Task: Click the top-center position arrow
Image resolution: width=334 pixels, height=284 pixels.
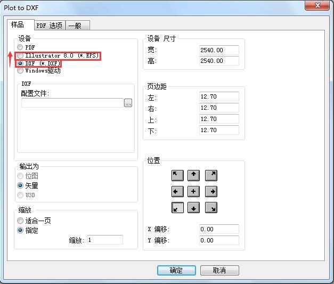Action: pyautogui.click(x=194, y=175)
